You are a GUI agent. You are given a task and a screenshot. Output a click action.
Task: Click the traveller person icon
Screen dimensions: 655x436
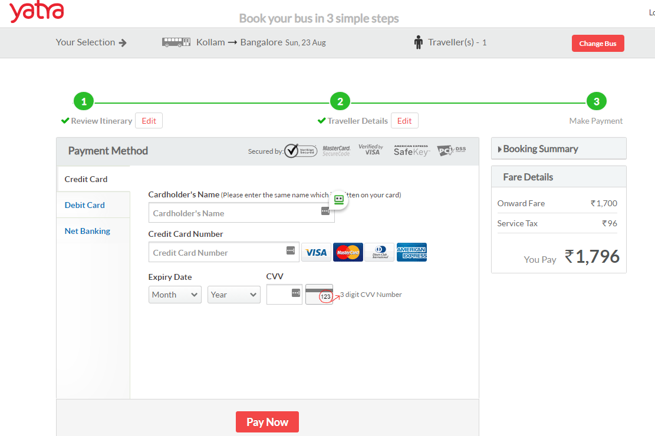coord(418,42)
